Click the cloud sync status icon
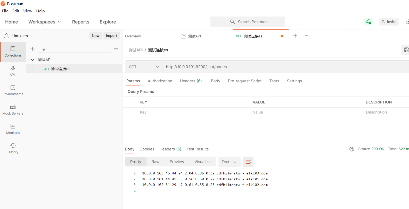Screen dimensions: 409x209 [369, 22]
